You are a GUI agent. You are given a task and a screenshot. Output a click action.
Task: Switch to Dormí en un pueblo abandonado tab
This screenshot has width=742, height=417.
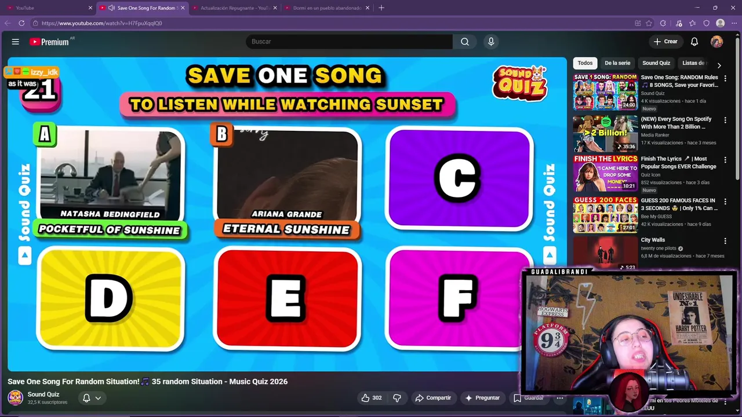tap(326, 8)
